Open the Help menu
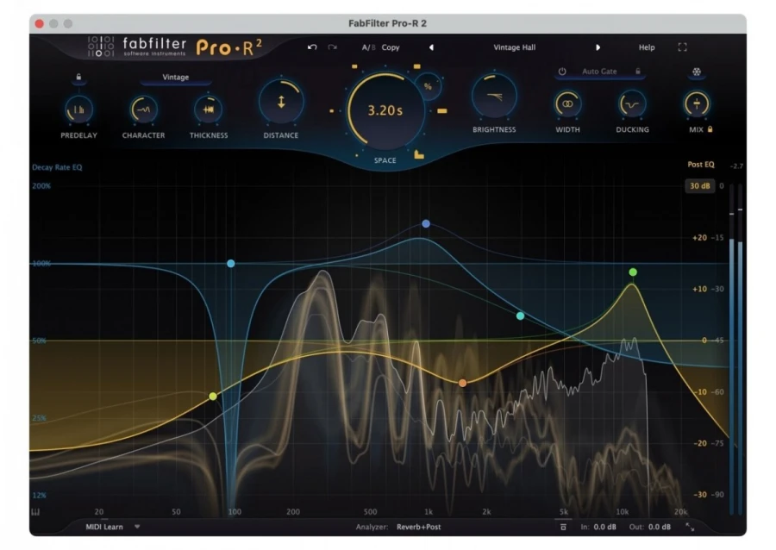The width and height of the screenshot is (776, 550). coord(647,47)
